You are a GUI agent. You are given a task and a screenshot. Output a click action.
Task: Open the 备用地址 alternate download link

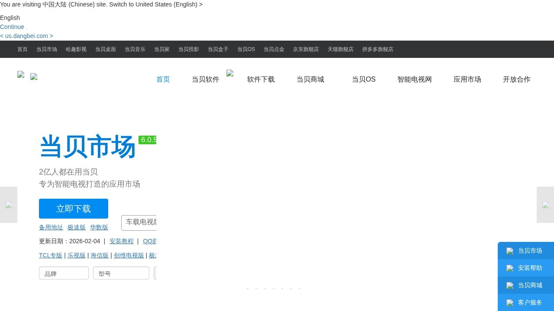pos(51,227)
